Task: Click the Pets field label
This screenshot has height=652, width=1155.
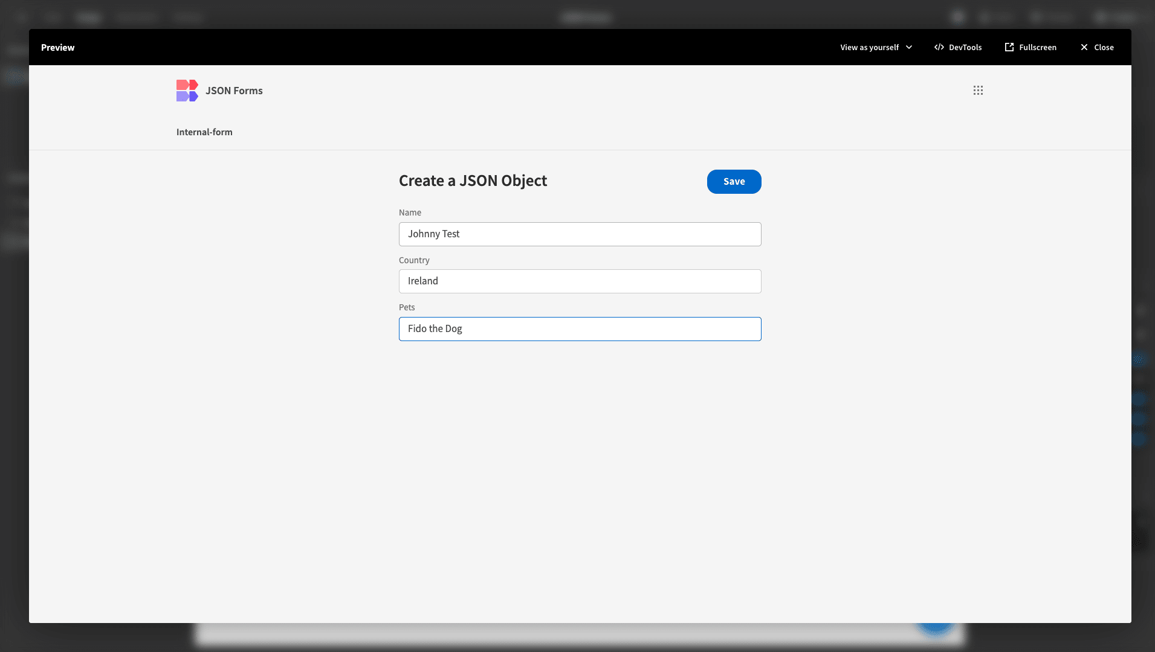Action: [x=407, y=307]
